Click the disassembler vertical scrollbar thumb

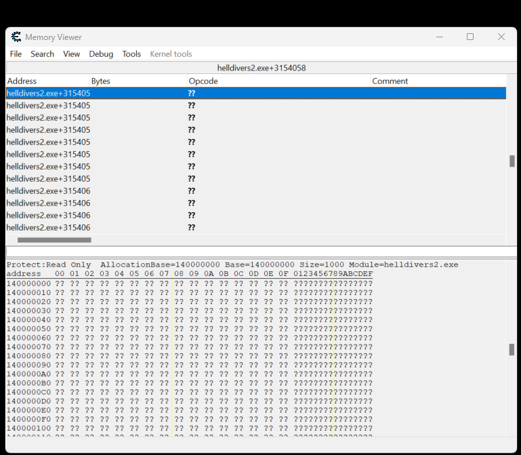tap(512, 161)
